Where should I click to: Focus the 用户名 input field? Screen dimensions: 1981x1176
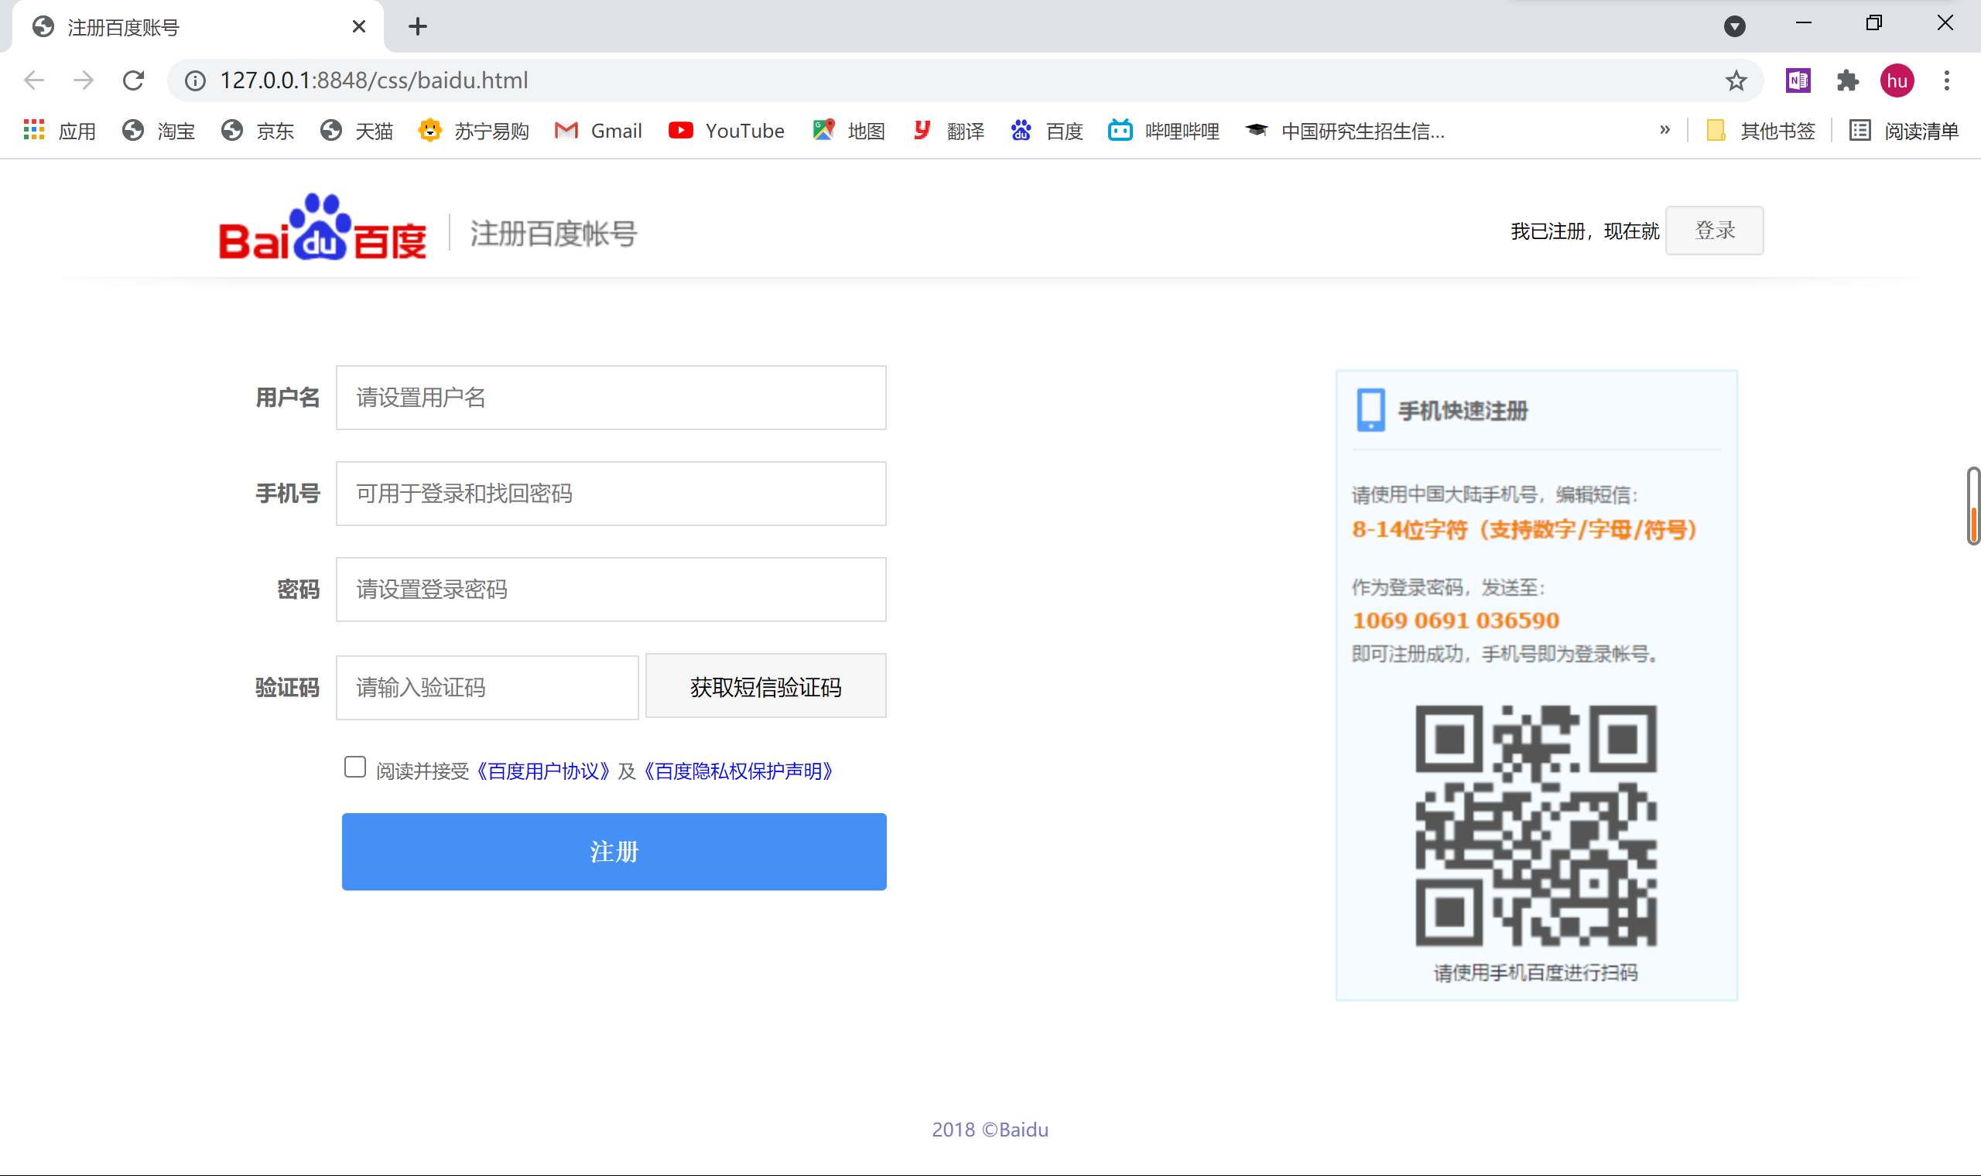pyautogui.click(x=611, y=398)
